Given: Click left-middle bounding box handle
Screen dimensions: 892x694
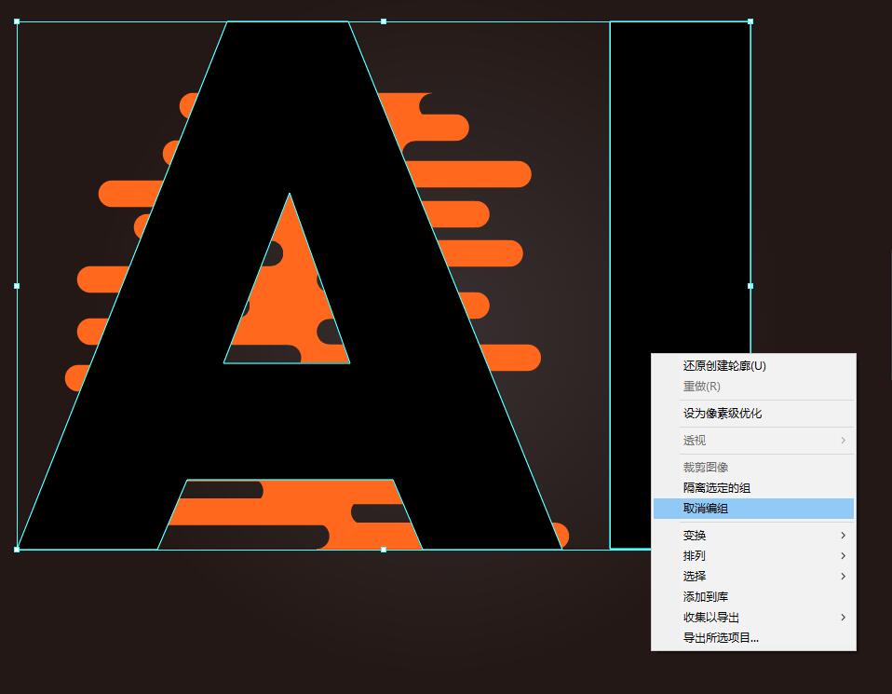Looking at the screenshot, I should point(17,286).
